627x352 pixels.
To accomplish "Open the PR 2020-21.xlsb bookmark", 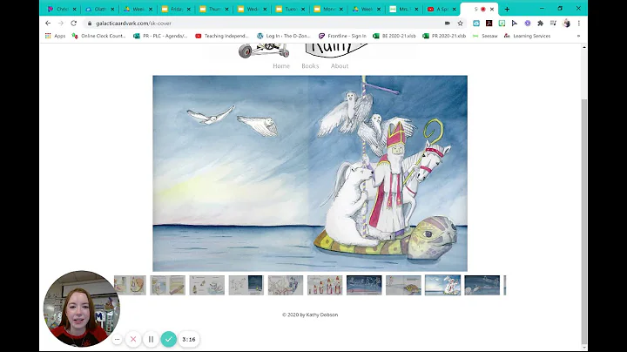I will tap(444, 36).
